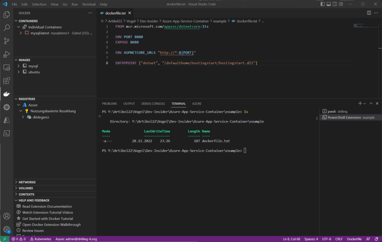
Task: Toggle the primary side bar layout button
Action: pyautogui.click(x=323, y=4)
